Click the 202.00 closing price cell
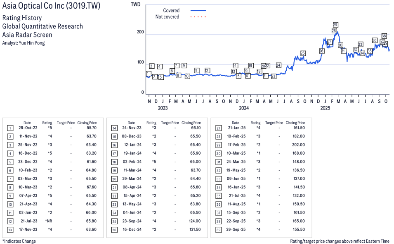 coord(298,144)
